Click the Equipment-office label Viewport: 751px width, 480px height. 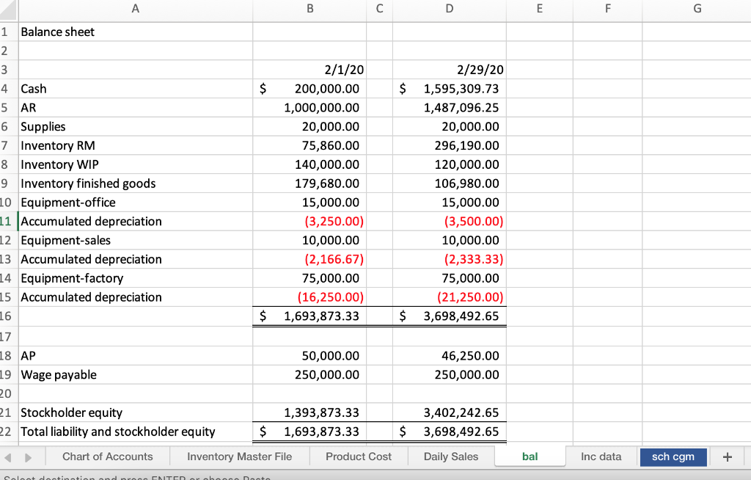point(136,203)
